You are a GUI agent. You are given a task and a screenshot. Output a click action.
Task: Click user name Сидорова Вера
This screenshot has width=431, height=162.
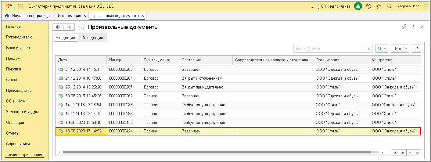407,6
